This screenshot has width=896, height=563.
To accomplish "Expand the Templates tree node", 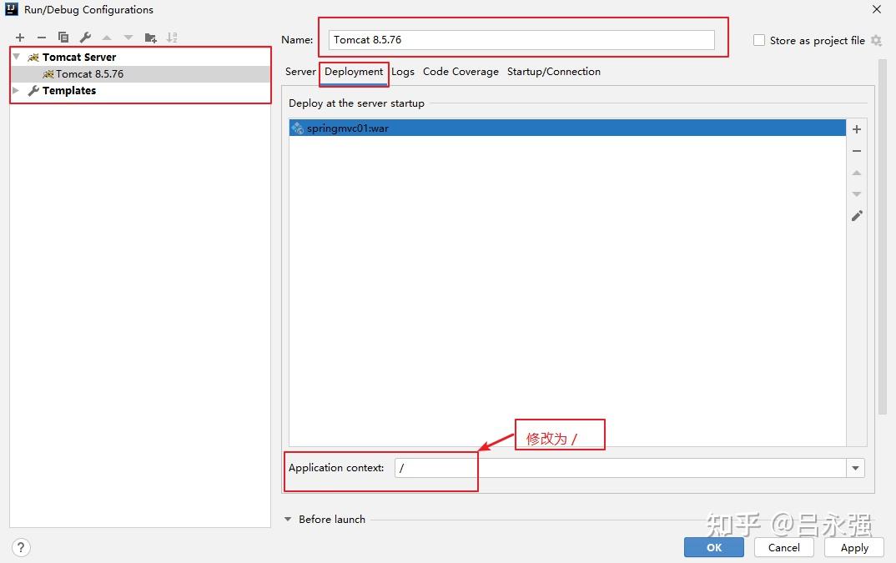I will point(16,90).
